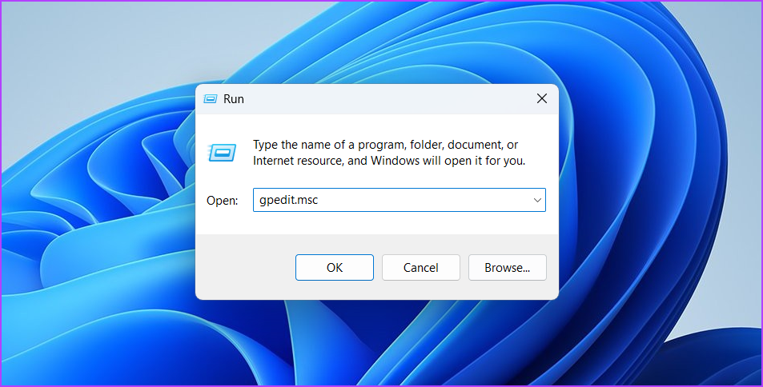Image resolution: width=763 pixels, height=387 pixels.
Task: Expand the Open field history dropdown arrow
Action: click(537, 201)
